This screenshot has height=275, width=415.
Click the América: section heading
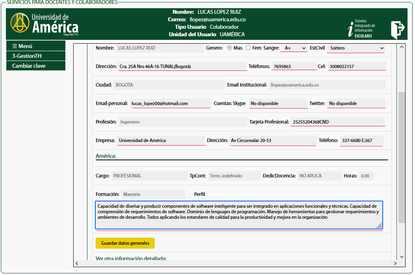[106, 156]
